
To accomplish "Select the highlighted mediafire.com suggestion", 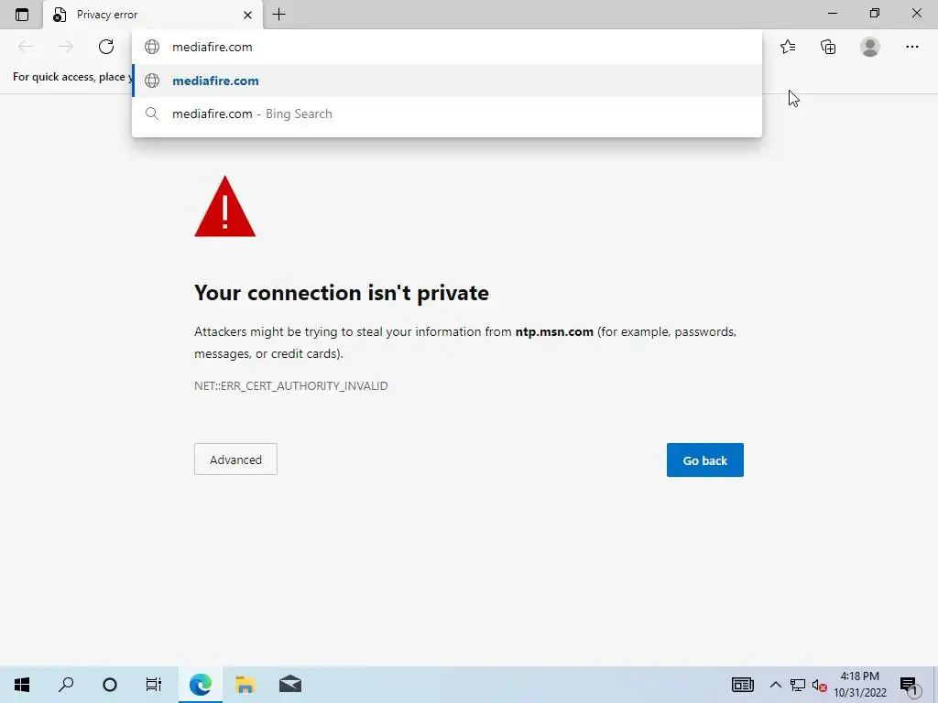I will coord(447,81).
